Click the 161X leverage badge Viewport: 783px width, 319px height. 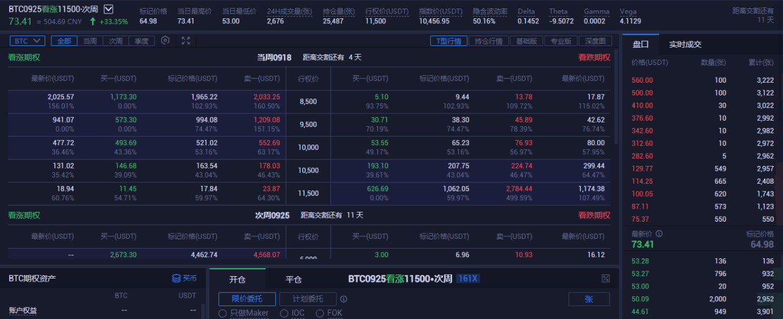pyautogui.click(x=468, y=279)
